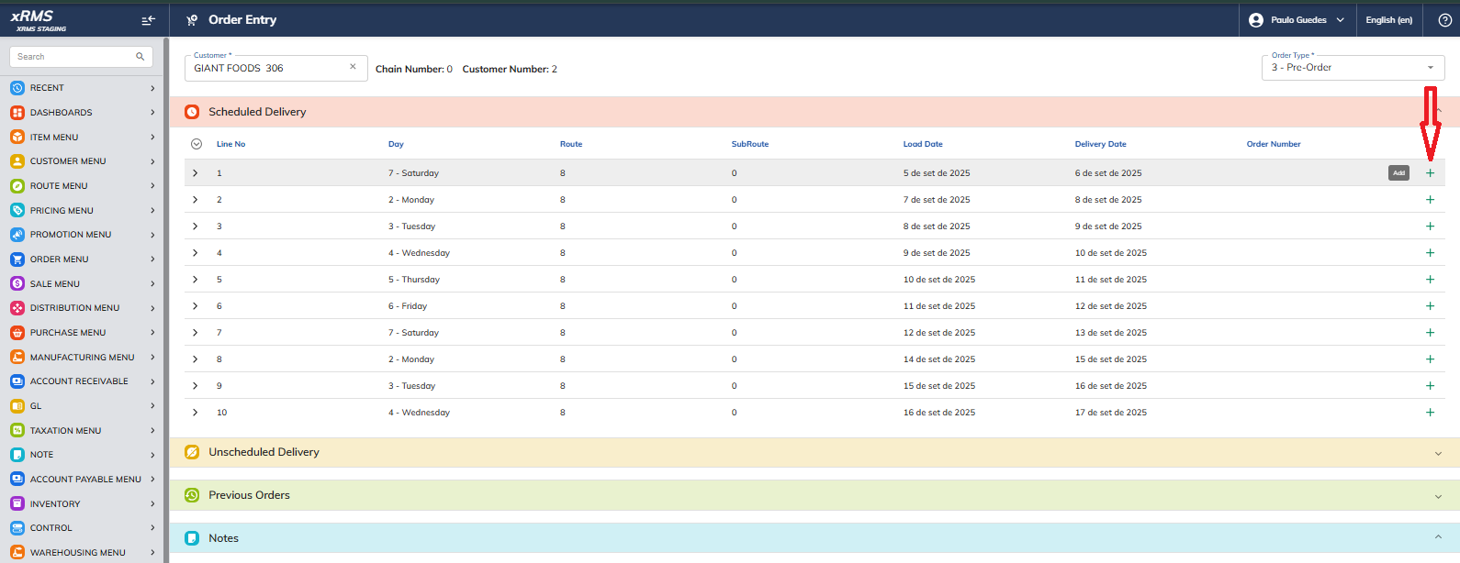Open DISTRIBUTION MENU in the sidebar

click(83, 308)
